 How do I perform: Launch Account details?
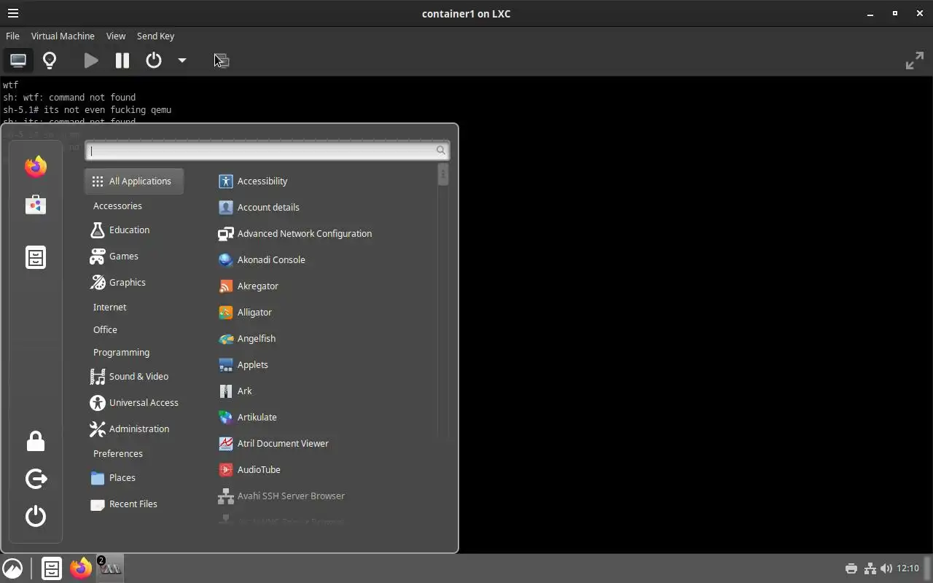tap(259, 207)
